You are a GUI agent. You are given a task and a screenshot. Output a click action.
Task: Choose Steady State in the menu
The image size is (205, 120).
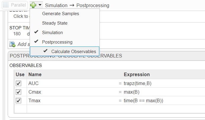[55, 23]
